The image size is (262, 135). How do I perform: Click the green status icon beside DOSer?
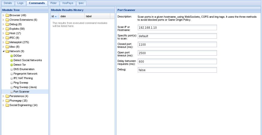(x=12, y=56)
